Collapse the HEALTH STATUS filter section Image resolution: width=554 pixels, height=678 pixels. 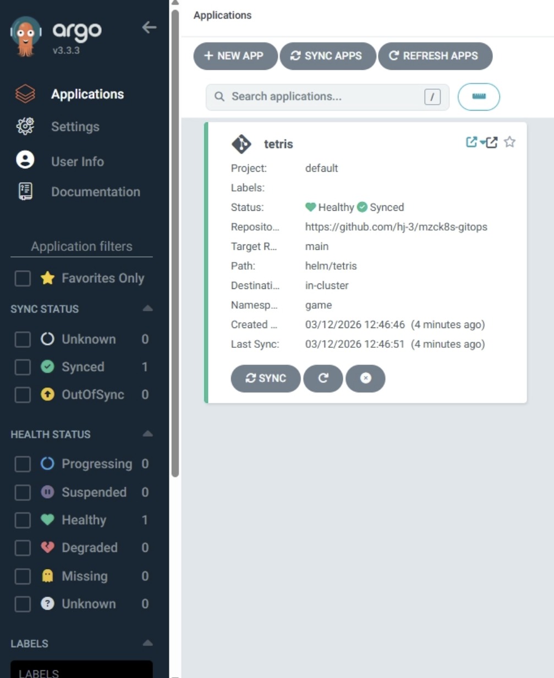point(147,434)
